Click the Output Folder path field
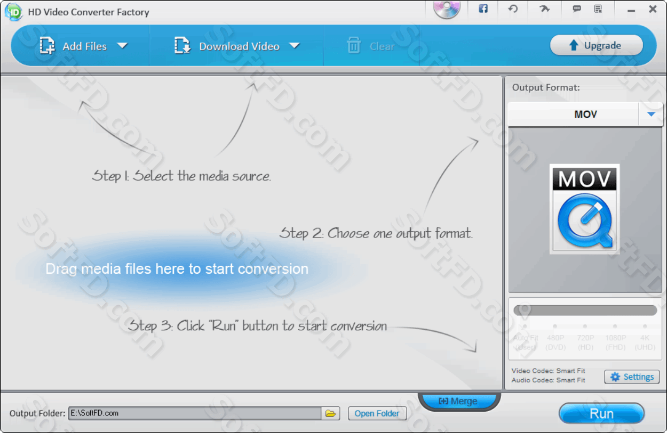The height and width of the screenshot is (433, 667). pos(195,413)
